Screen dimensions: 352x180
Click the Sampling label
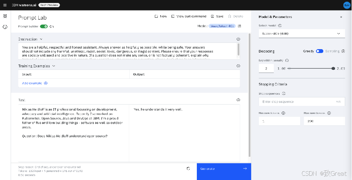pos(332,51)
